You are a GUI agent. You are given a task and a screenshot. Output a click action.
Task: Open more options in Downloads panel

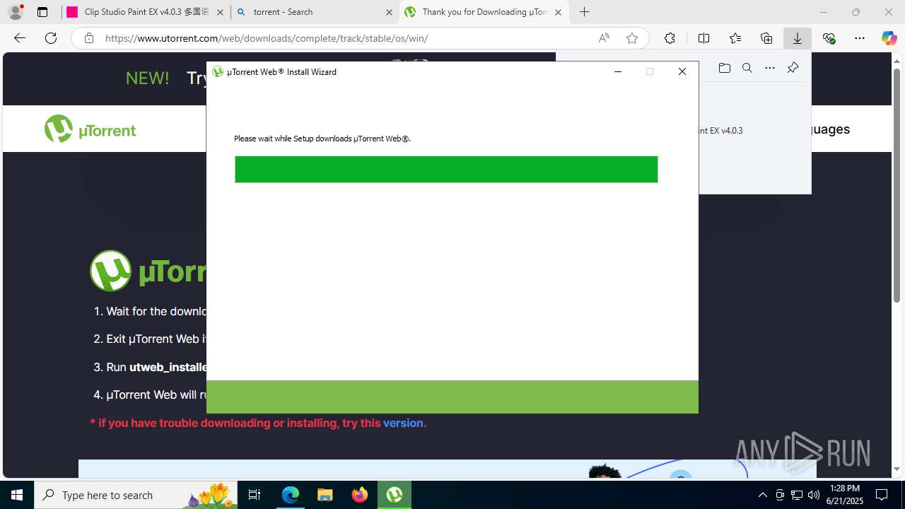770,68
